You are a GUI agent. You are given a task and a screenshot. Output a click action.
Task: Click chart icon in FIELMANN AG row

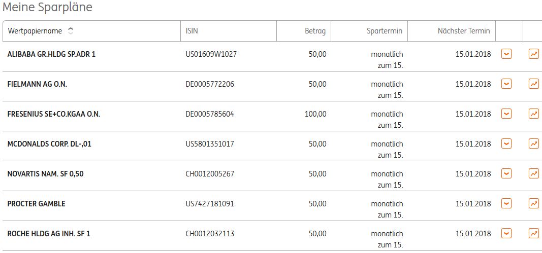pos(533,84)
